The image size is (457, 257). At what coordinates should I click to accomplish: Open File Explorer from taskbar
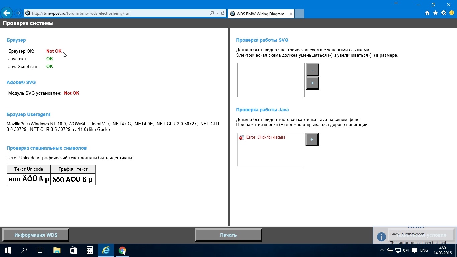pyautogui.click(x=57, y=250)
